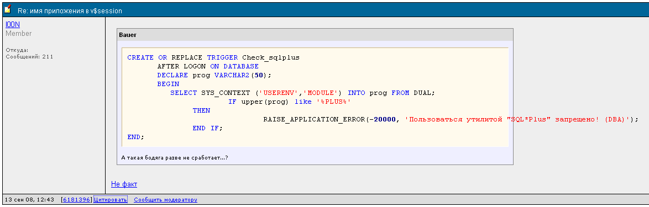Open message number 6181396 link
Image resolution: width=649 pixels, height=207 pixels.
coord(77,200)
